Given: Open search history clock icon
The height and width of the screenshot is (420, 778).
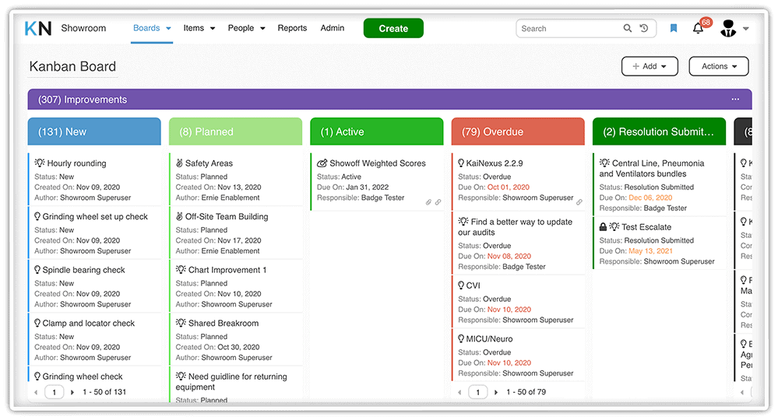Looking at the screenshot, I should pos(644,29).
